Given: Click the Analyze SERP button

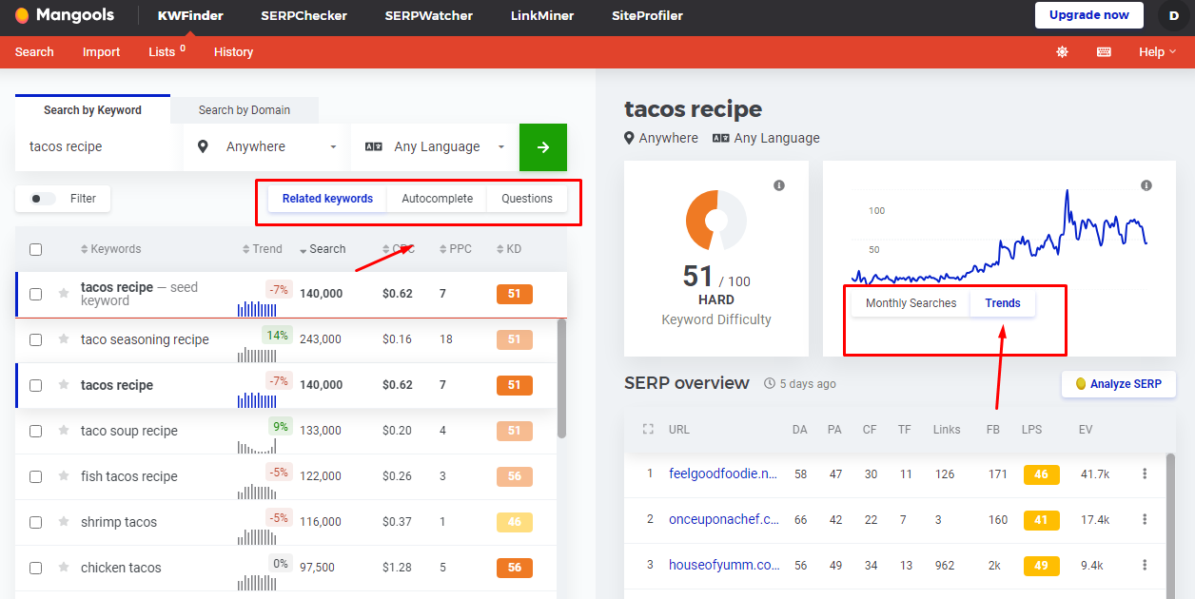Looking at the screenshot, I should click(1119, 384).
